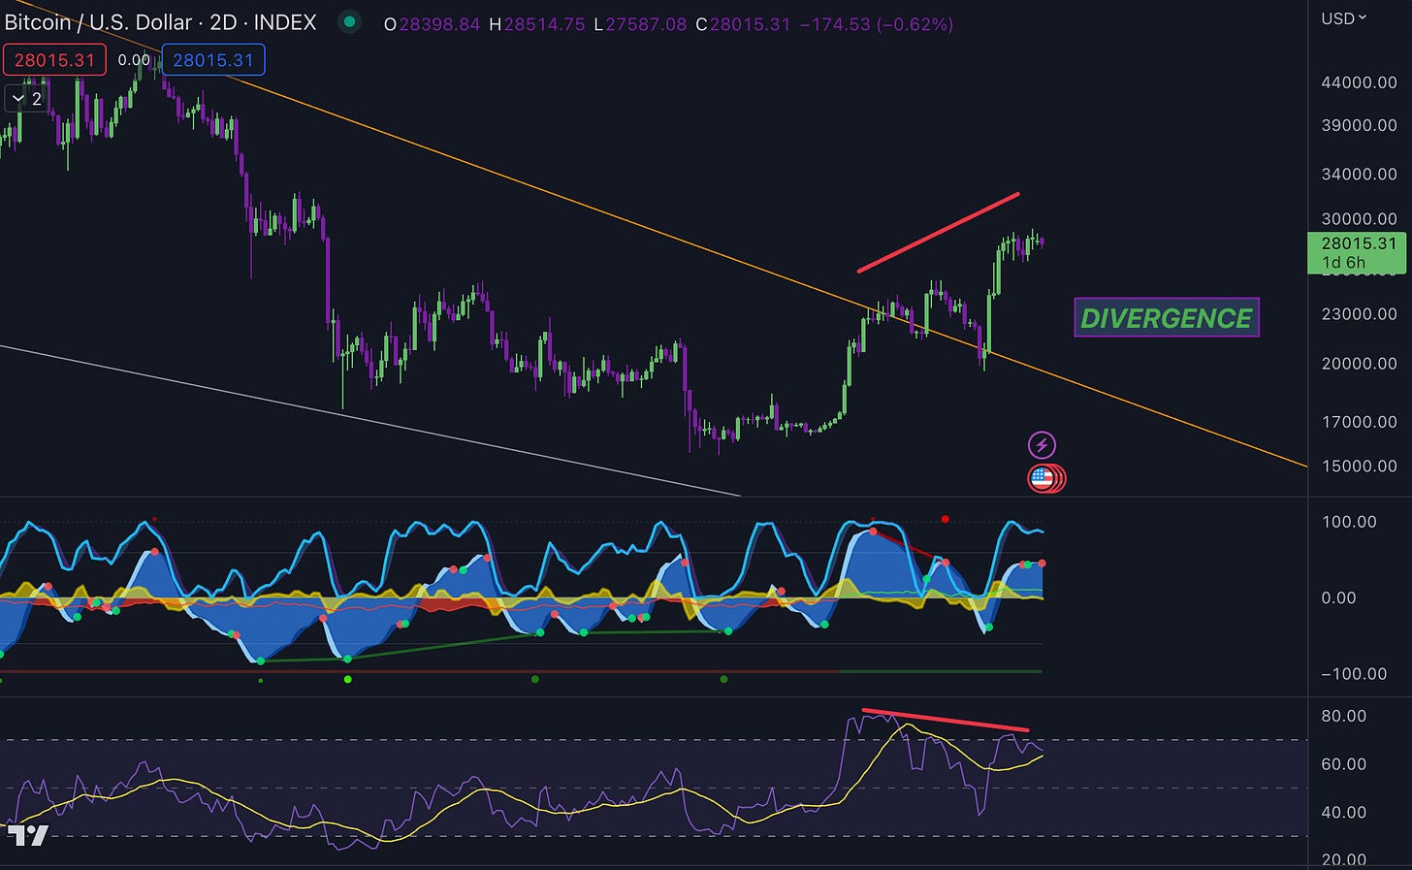Screen dimensions: 1412x870
Task: Click the blue buy price box 28015.31
Action: [213, 60]
